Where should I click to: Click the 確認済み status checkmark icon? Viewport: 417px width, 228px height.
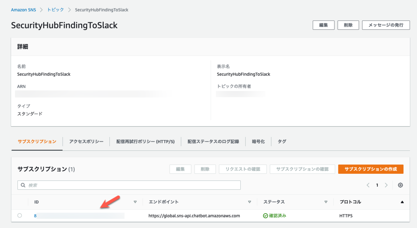pos(265,216)
